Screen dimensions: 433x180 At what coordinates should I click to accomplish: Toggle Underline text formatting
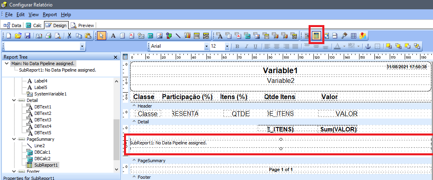(x=254, y=47)
